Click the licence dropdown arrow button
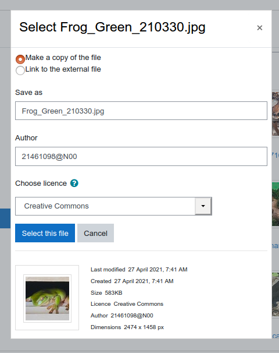 pos(203,206)
